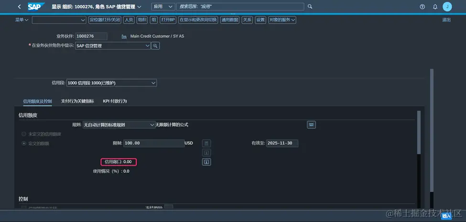
Task: Click the outer page vertical scrollbar
Action: pyautogui.click(x=432, y=131)
